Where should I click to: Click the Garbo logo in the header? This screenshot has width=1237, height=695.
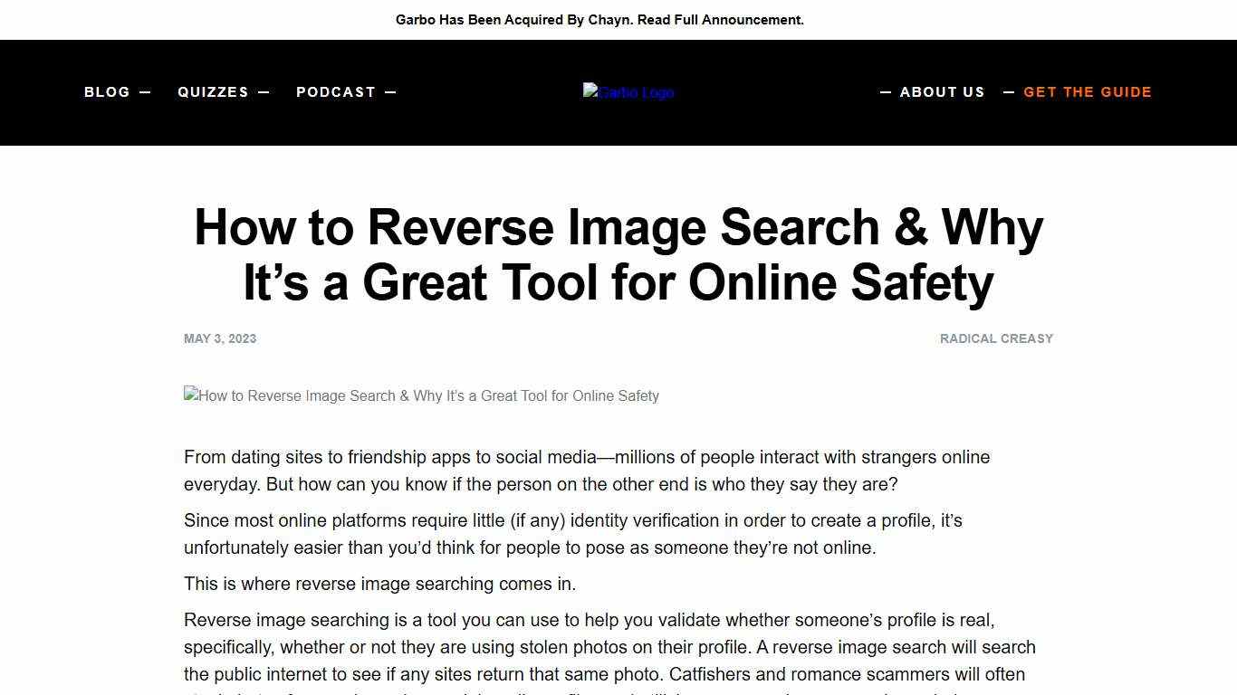[x=628, y=91]
